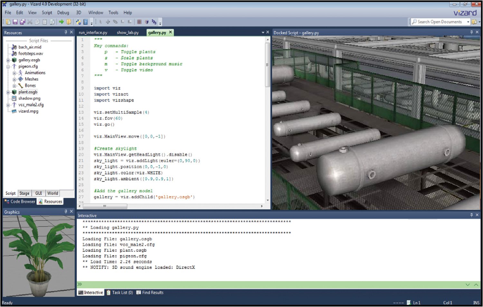Click the Paste clipboard icon
The height and width of the screenshot is (307, 483).
45,22
